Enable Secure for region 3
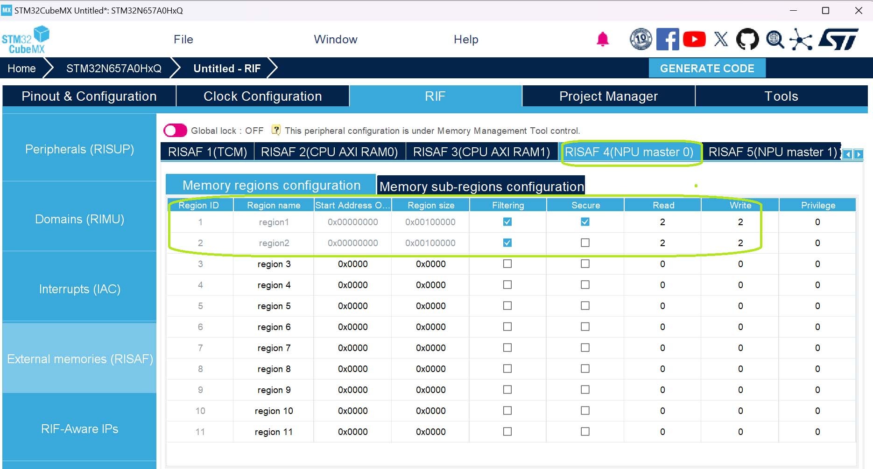Viewport: 873px width, 469px height. (585, 264)
